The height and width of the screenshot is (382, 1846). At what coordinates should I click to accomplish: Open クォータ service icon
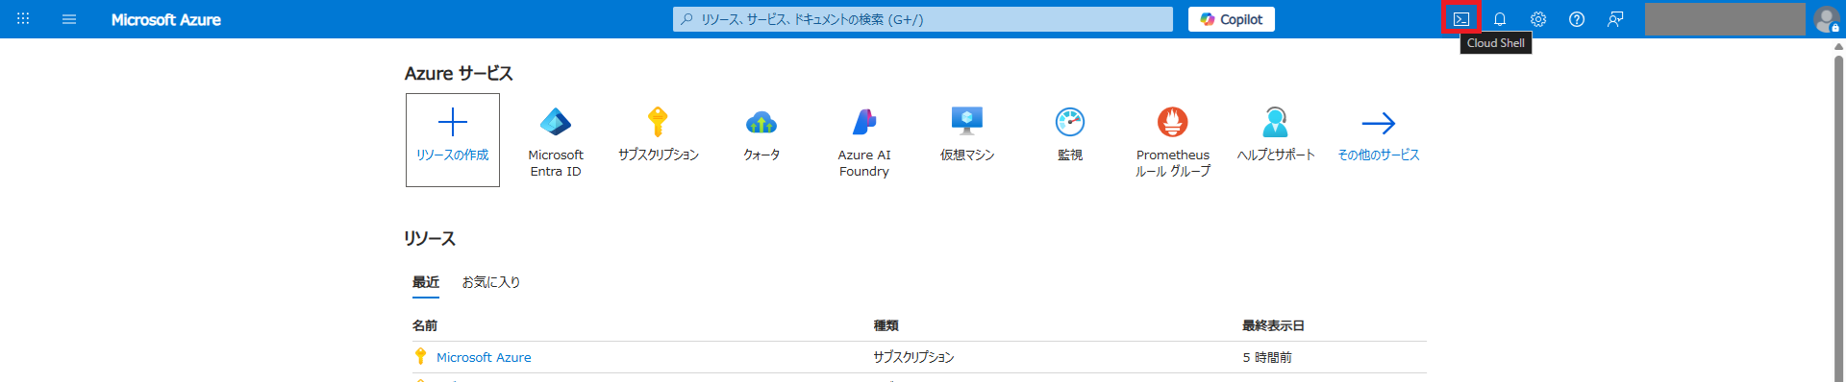coord(761,122)
